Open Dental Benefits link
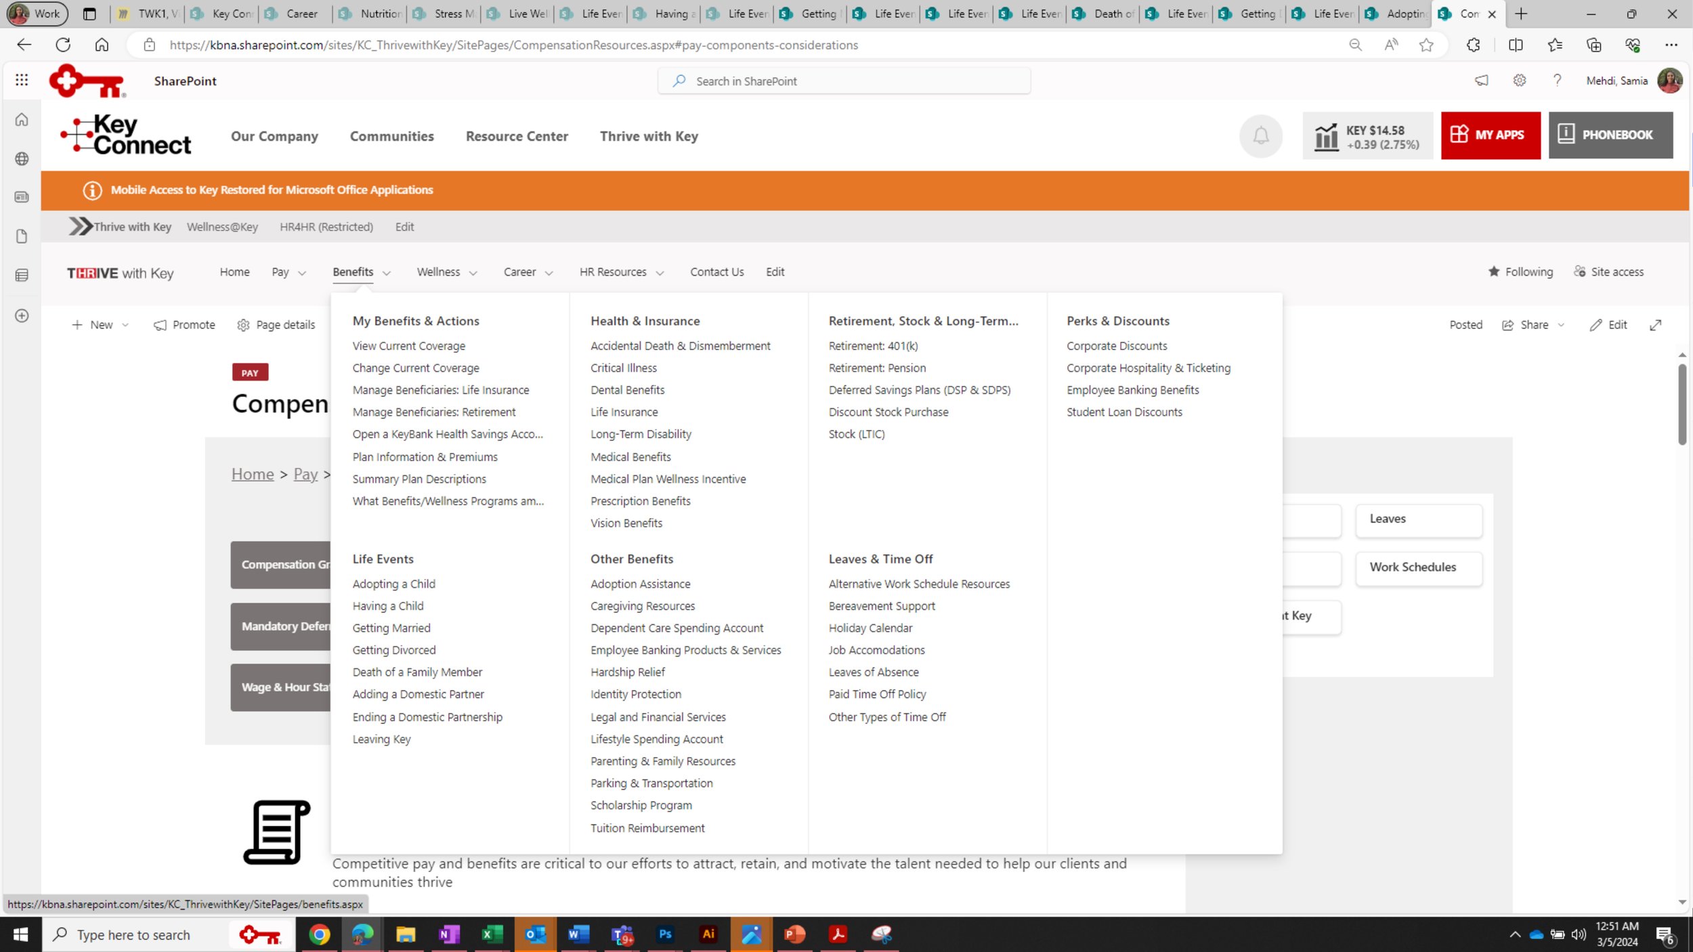Viewport: 1693px width, 952px height. 627,390
